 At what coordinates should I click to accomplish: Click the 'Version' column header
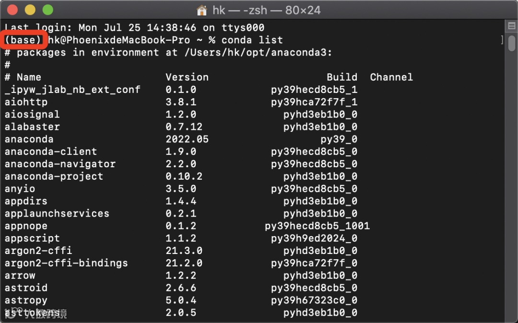pos(187,77)
